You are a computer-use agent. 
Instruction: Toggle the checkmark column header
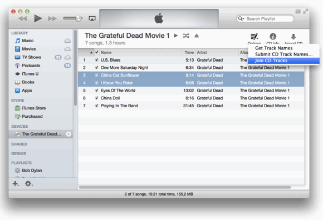[x=97, y=52]
